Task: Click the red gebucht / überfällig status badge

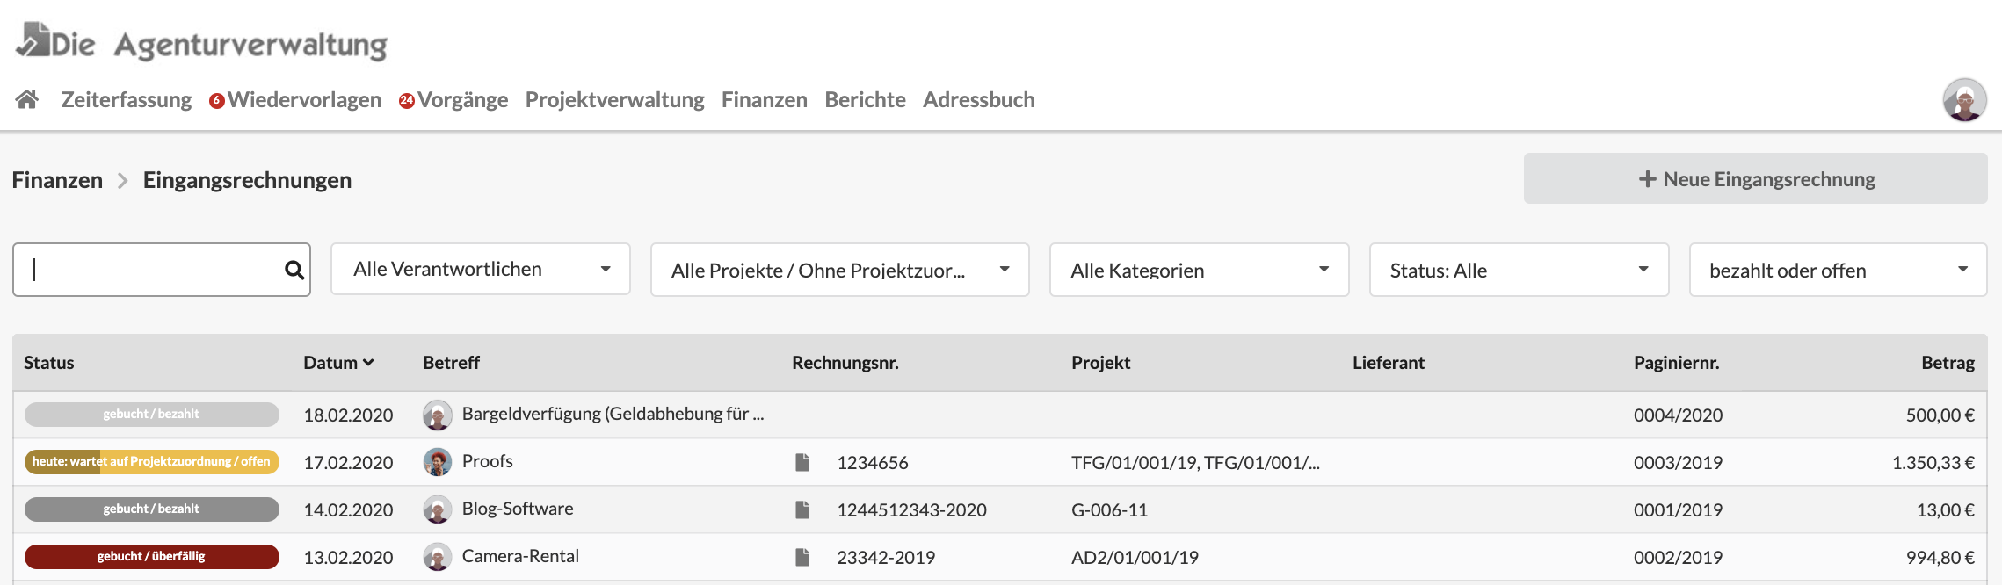Action: (151, 557)
